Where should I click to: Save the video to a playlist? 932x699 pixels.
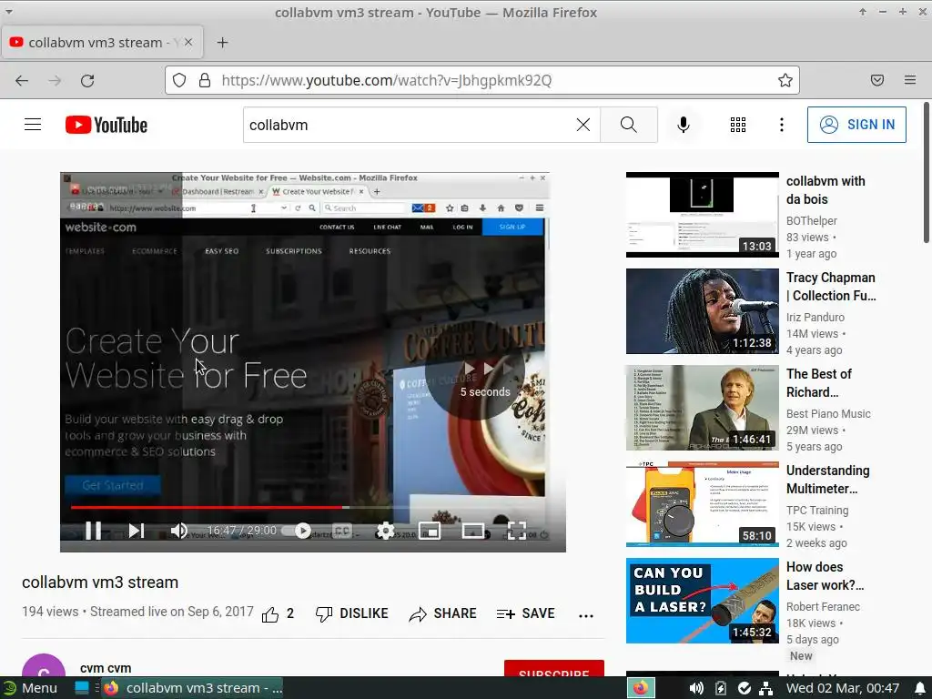pyautogui.click(x=525, y=614)
